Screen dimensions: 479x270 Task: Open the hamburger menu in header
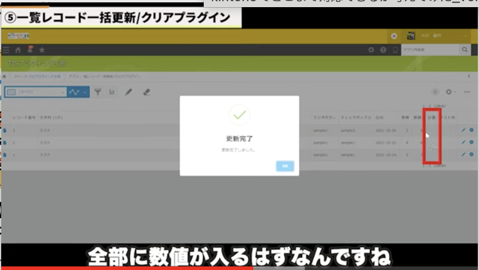(7, 51)
